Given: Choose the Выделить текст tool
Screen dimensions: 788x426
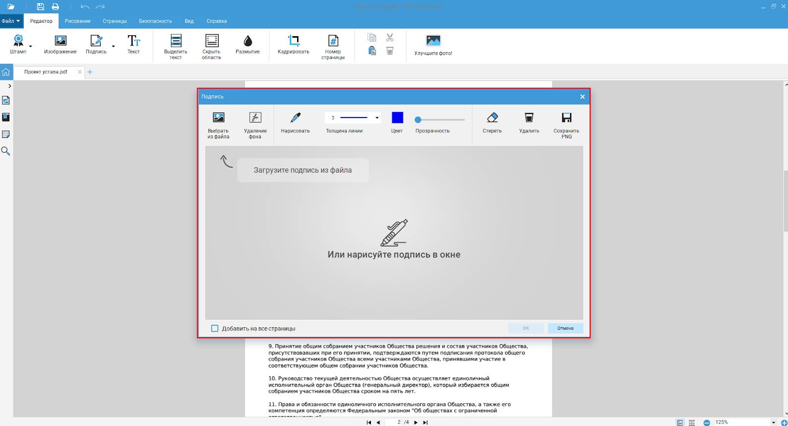Looking at the screenshot, I should pyautogui.click(x=176, y=47).
